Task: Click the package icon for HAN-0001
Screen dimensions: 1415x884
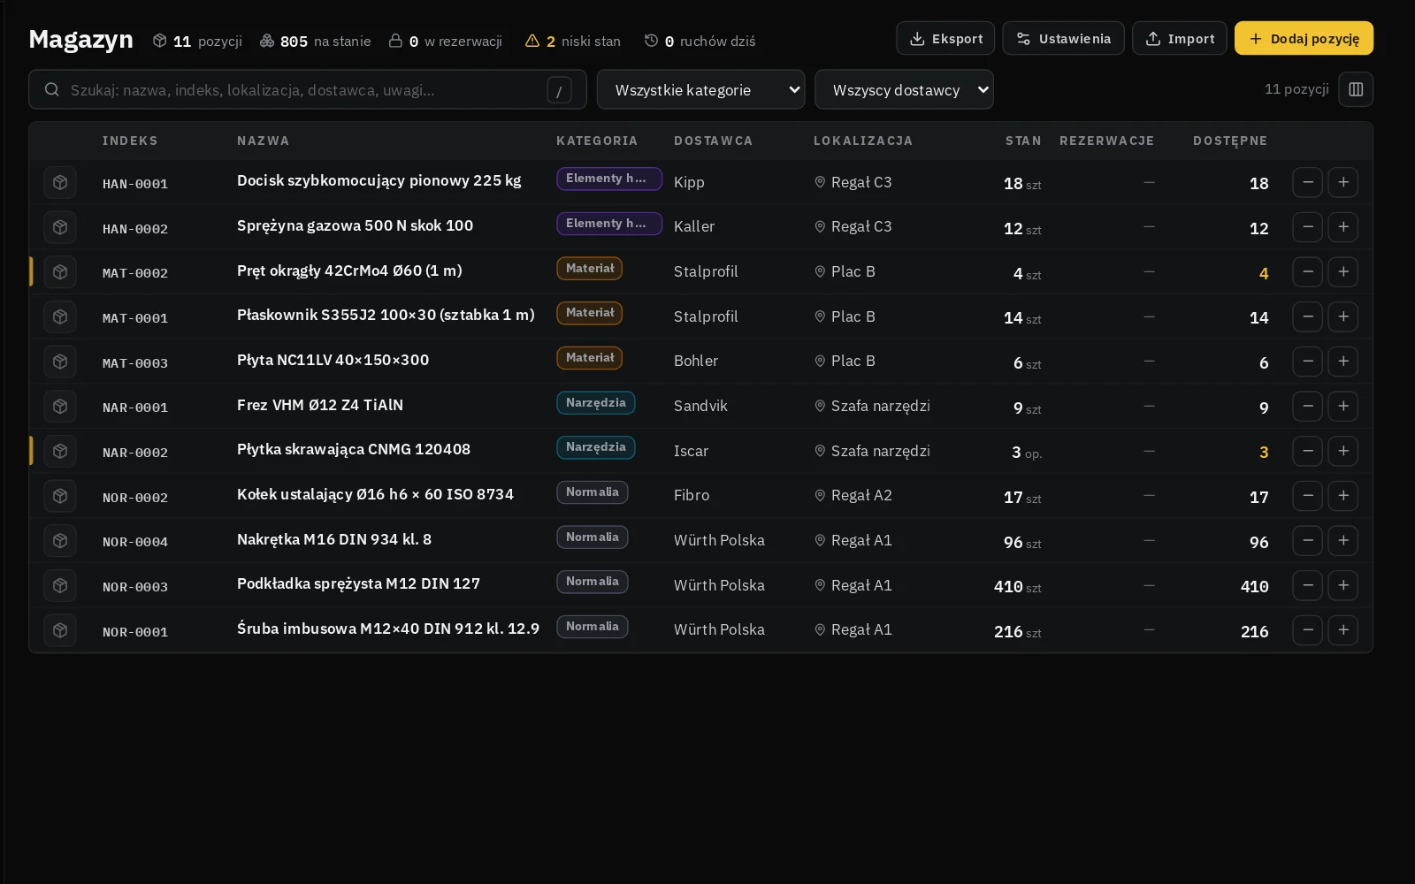Action: [x=60, y=182]
